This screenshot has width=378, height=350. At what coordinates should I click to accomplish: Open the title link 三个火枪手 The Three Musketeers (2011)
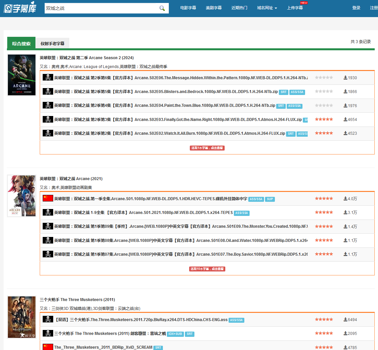coord(78,300)
